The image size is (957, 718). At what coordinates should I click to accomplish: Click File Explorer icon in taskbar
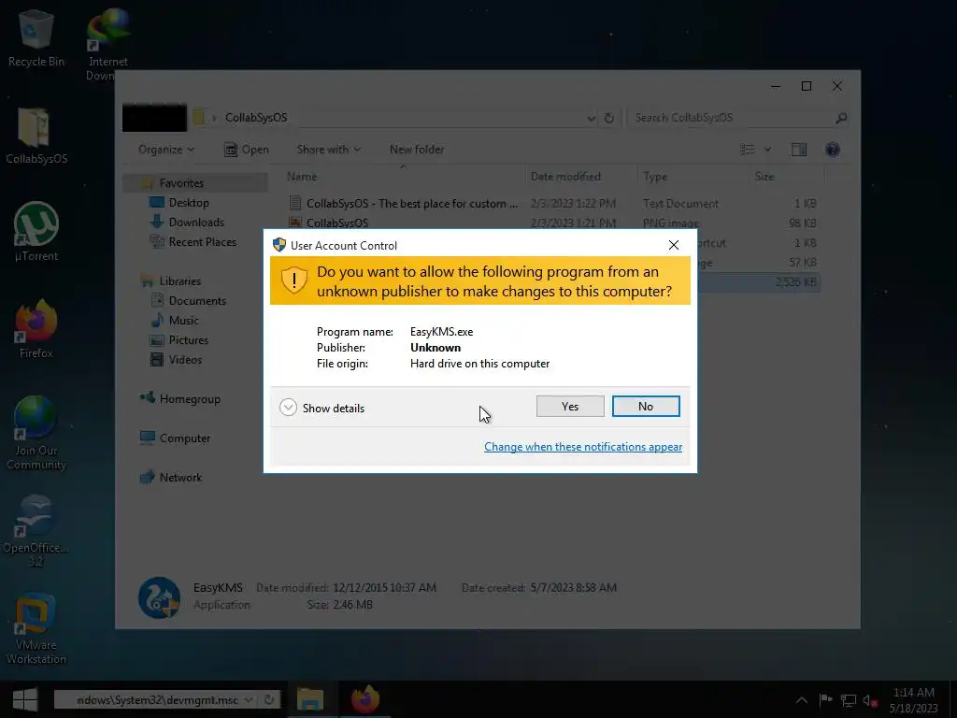[x=310, y=699]
